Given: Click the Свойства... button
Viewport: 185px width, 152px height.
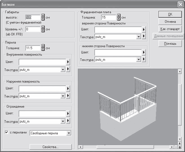Looking at the screenshot, I should [x=51, y=147].
